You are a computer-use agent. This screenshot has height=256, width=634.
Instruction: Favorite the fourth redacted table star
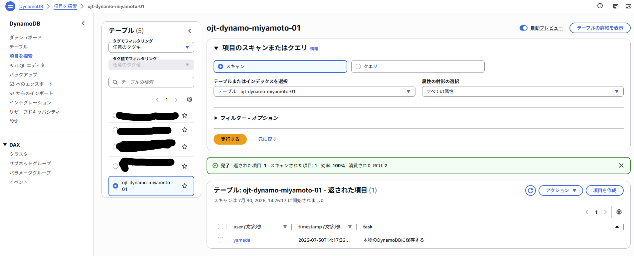tap(185, 166)
